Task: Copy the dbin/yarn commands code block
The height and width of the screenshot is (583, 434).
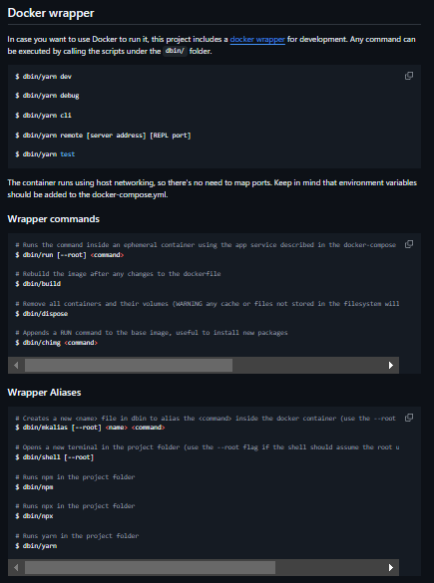Action: [409, 76]
